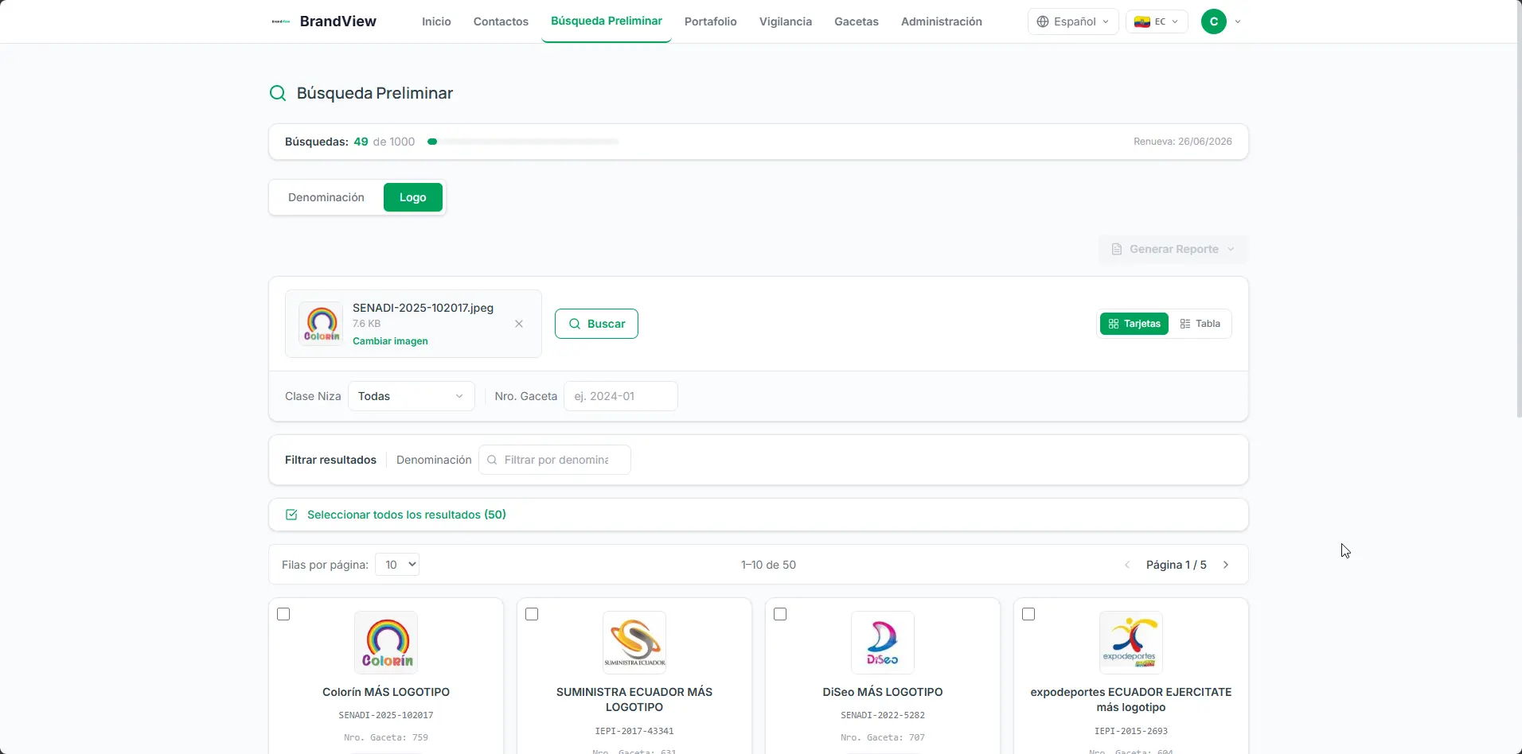Click the code SENADI-2022-5282
1522x754 pixels.
(x=883, y=715)
